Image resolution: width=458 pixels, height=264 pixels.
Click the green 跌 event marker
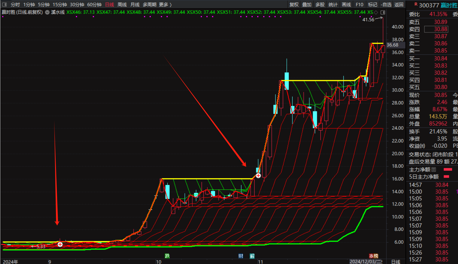tap(167, 256)
